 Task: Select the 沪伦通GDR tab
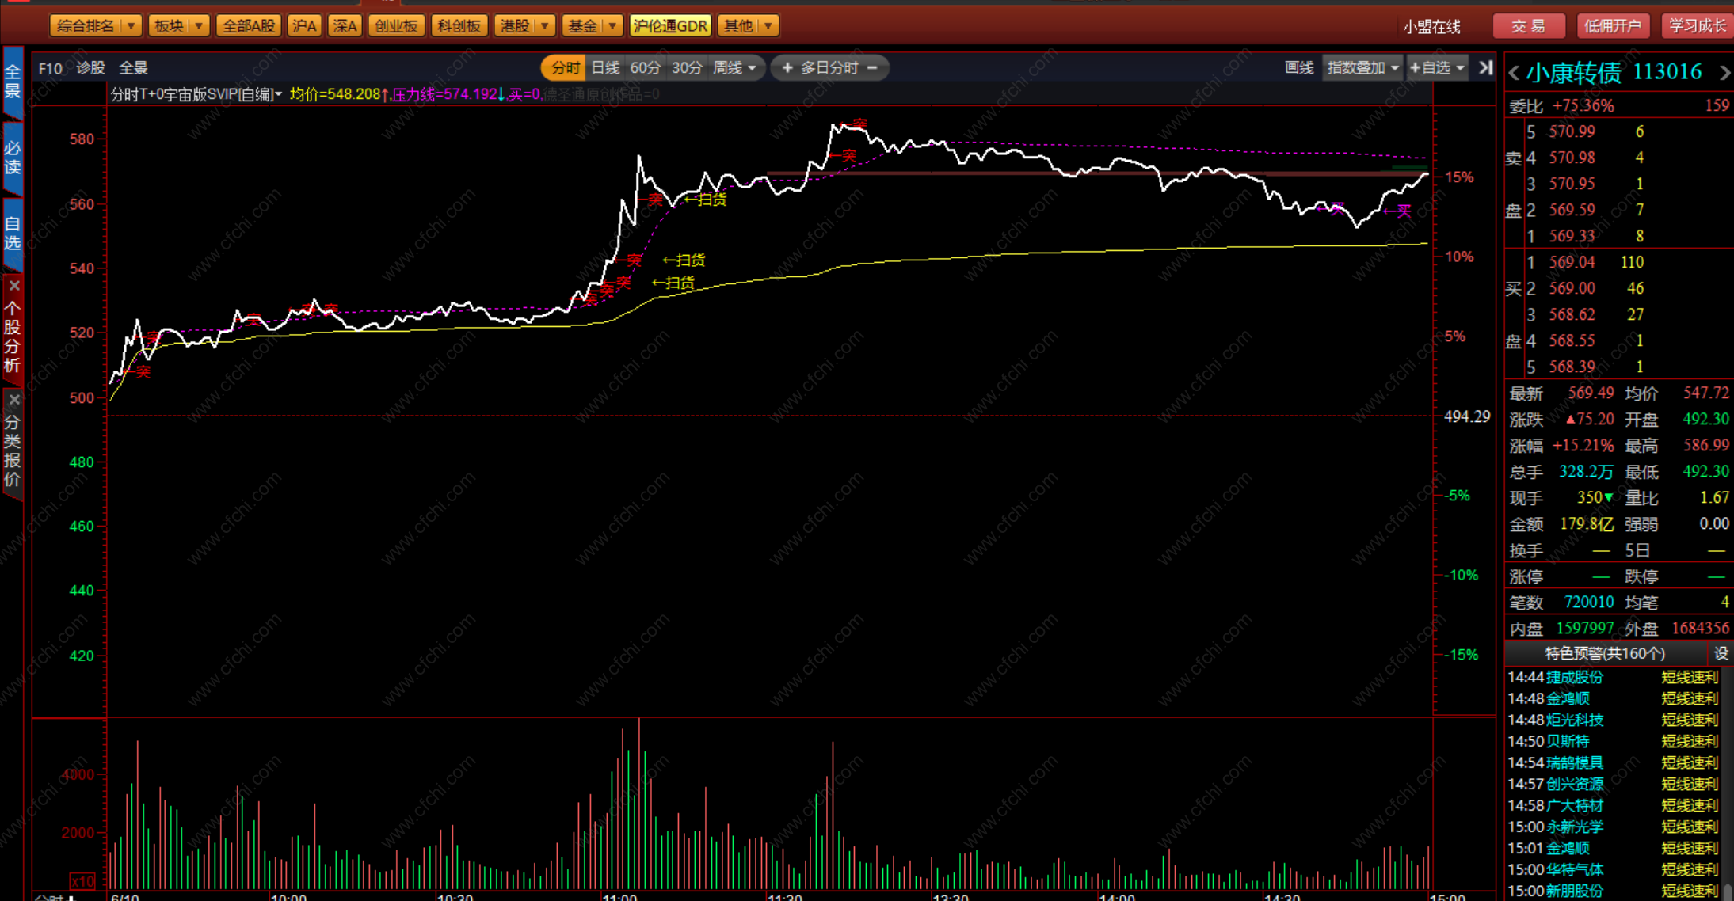tap(670, 26)
